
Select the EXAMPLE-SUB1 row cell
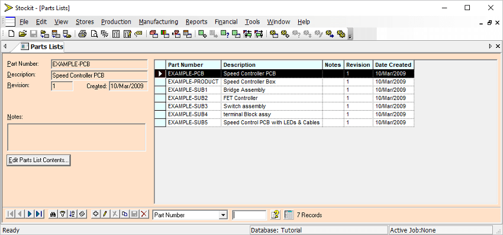tap(194, 90)
